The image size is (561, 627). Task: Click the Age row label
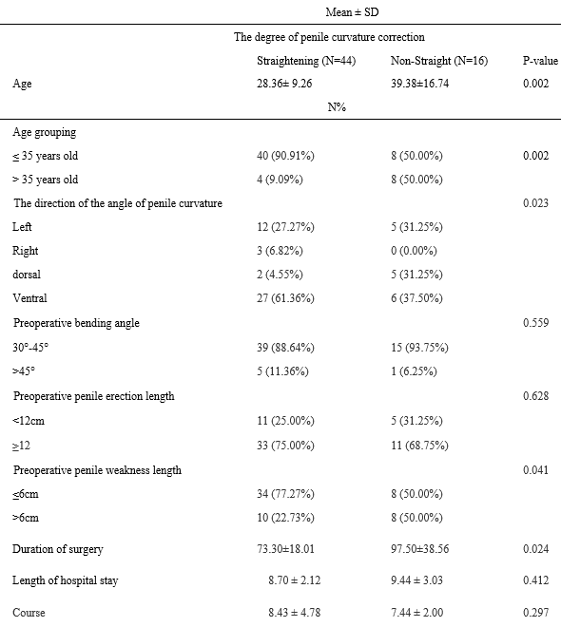point(22,84)
